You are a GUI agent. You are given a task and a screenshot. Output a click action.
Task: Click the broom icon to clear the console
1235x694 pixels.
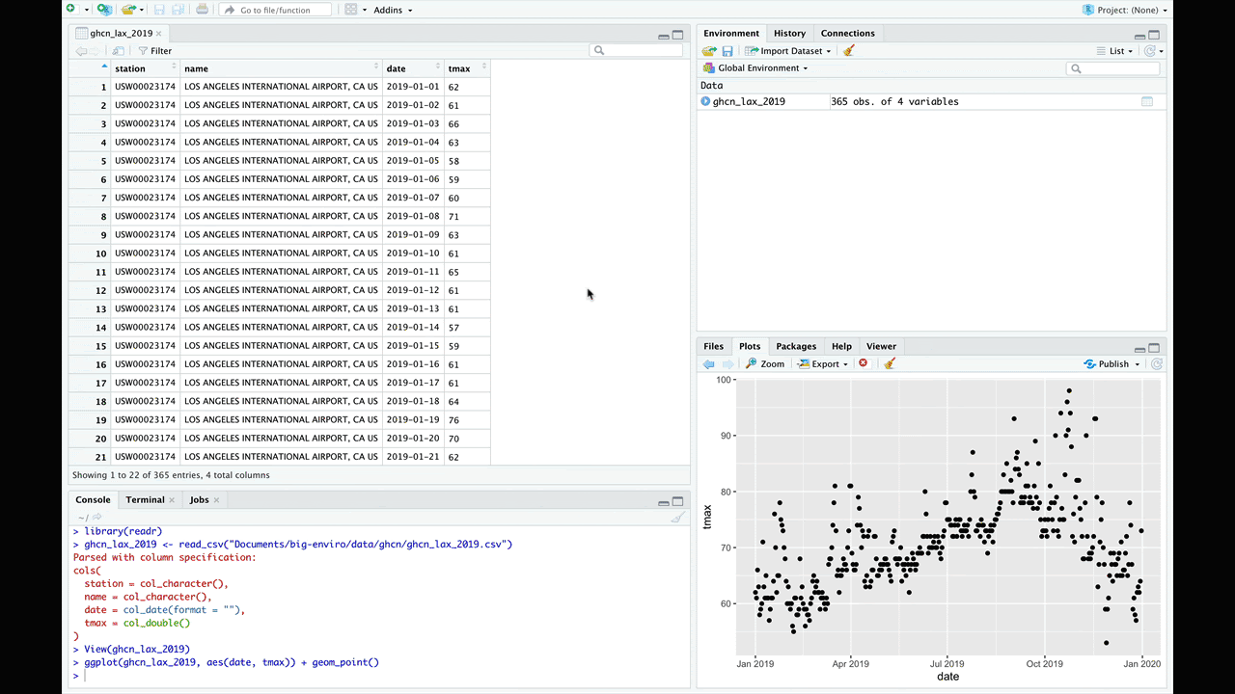pos(677,518)
